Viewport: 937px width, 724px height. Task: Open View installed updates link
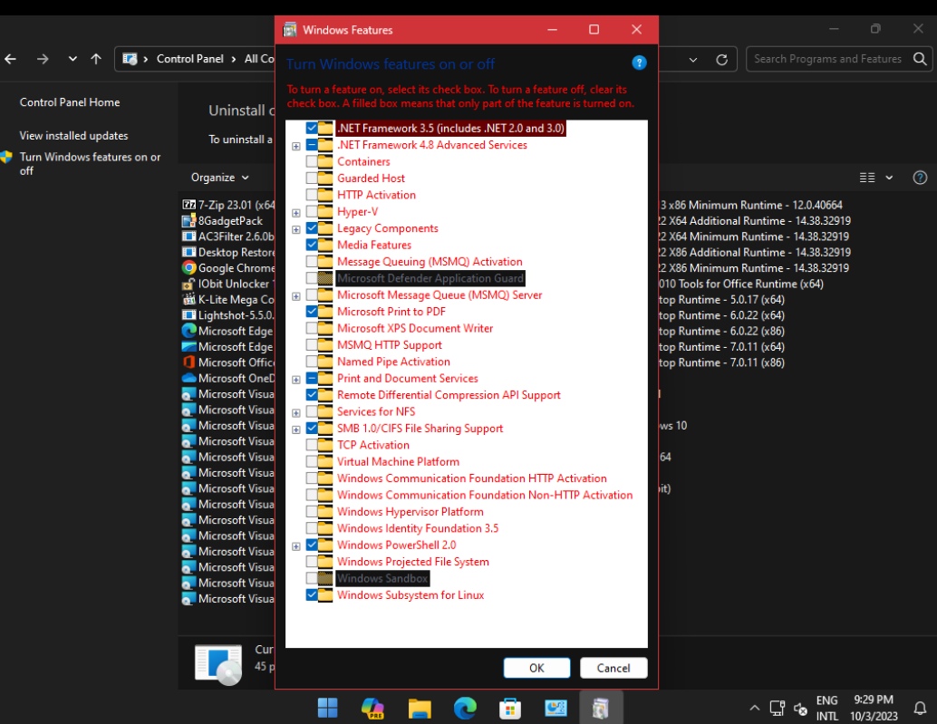coord(73,136)
